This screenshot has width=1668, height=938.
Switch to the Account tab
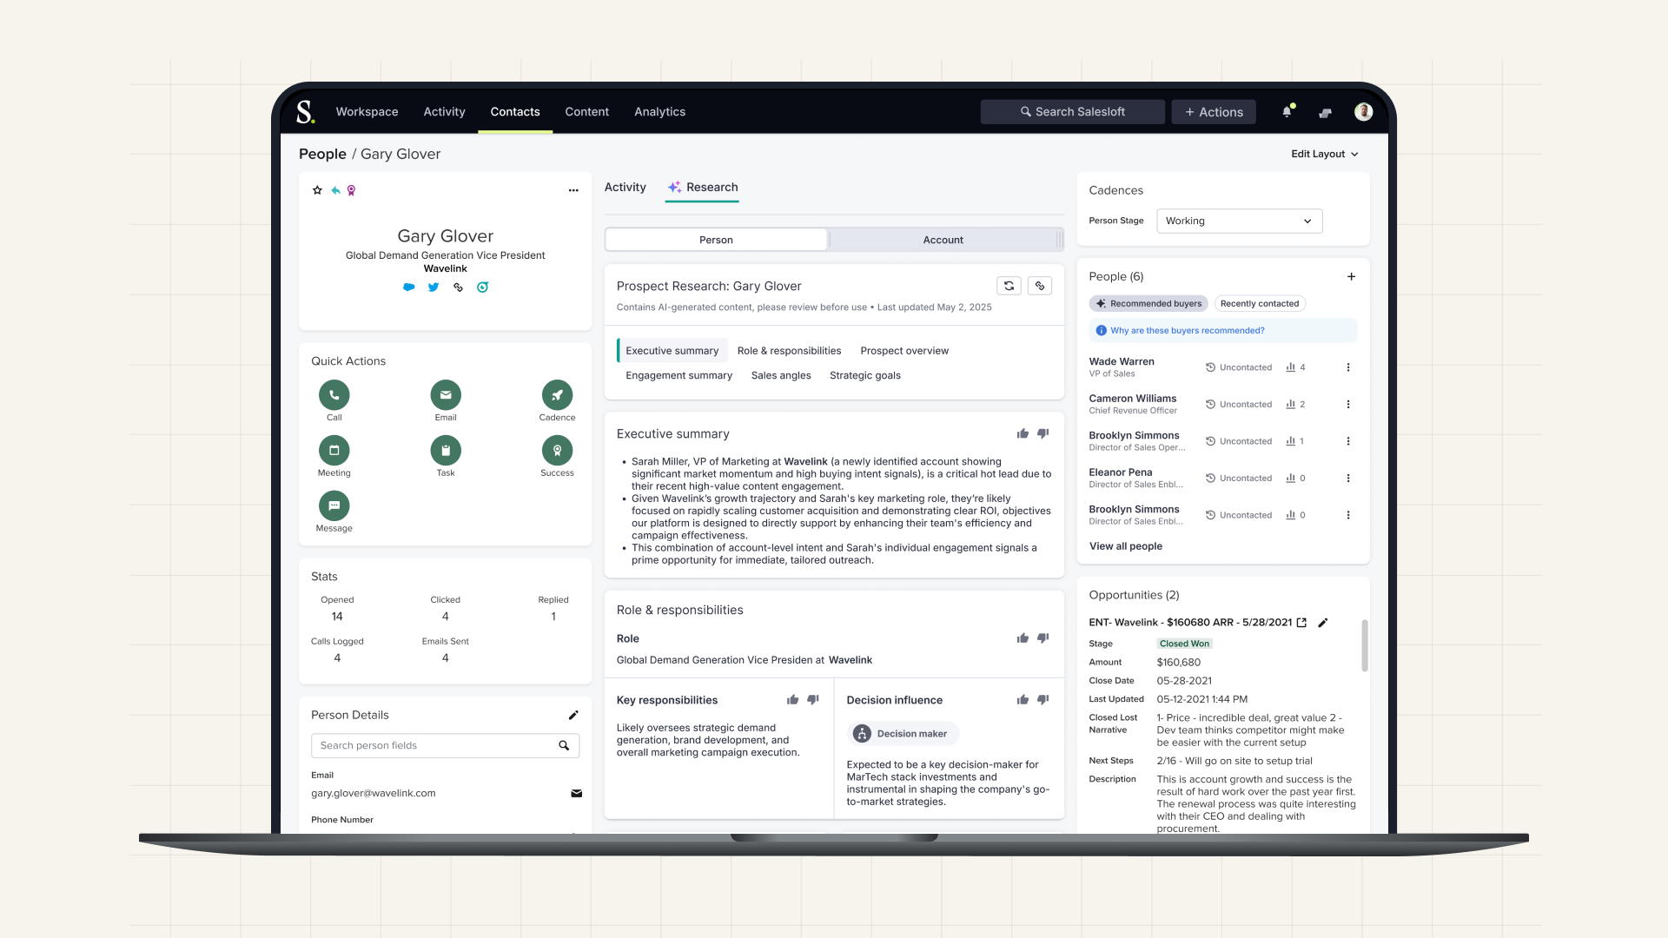[x=943, y=240]
